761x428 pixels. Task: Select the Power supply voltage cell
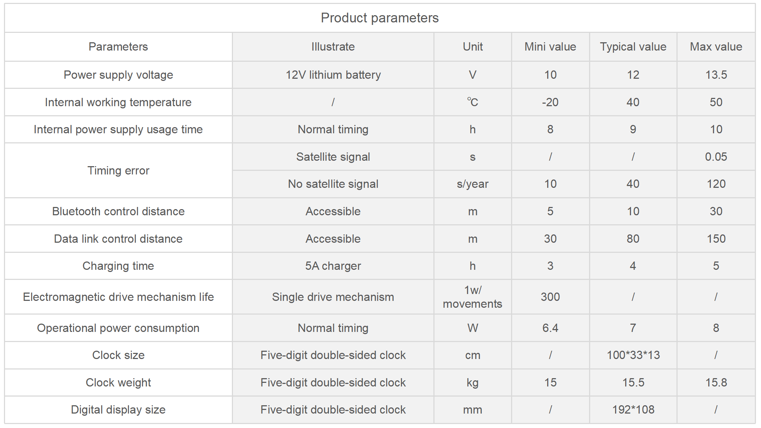(118, 75)
